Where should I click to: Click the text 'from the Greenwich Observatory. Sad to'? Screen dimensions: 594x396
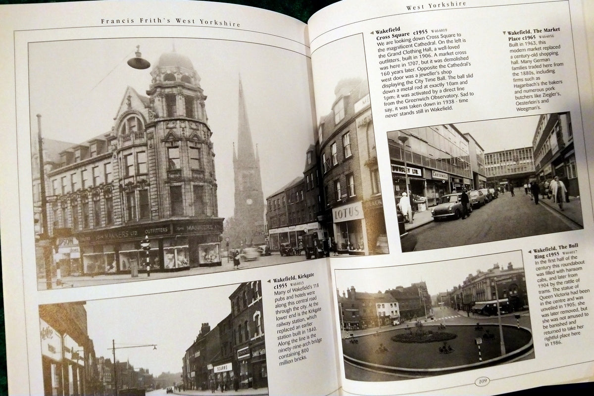[428, 99]
